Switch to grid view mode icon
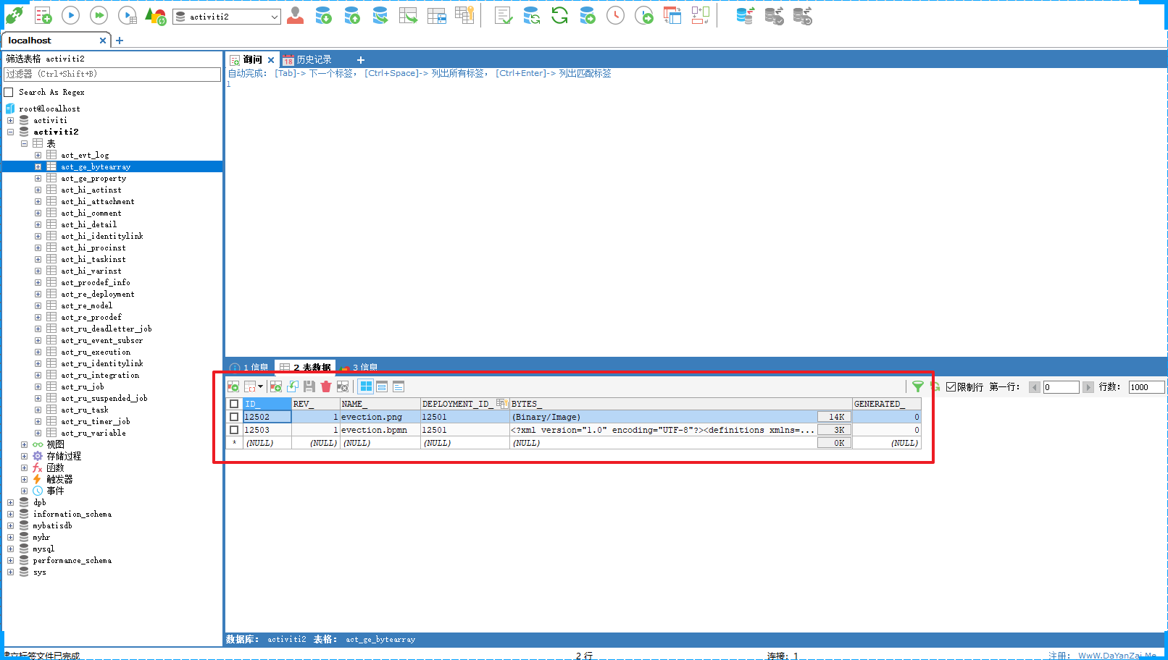The height and width of the screenshot is (660, 1168). tap(366, 386)
